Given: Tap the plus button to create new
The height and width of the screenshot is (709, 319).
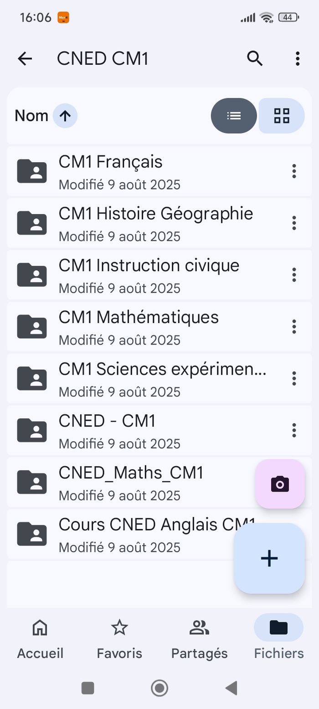Looking at the screenshot, I should pyautogui.click(x=269, y=558).
